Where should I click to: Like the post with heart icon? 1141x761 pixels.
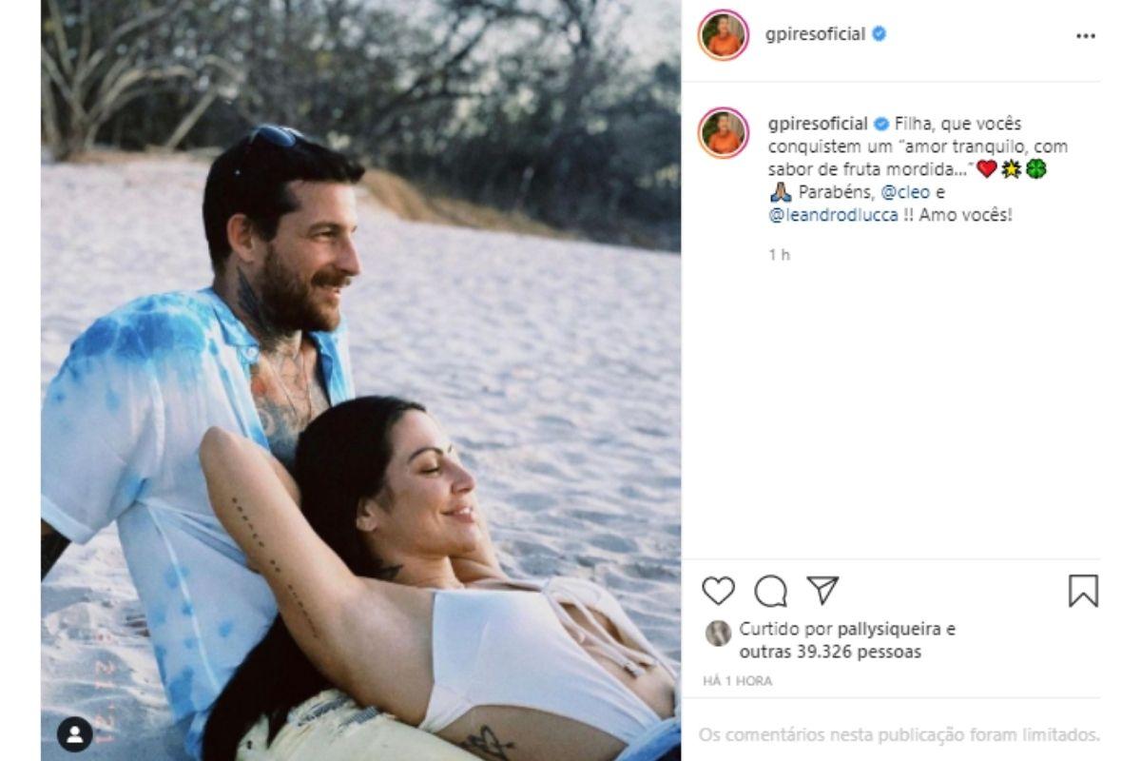(x=718, y=591)
